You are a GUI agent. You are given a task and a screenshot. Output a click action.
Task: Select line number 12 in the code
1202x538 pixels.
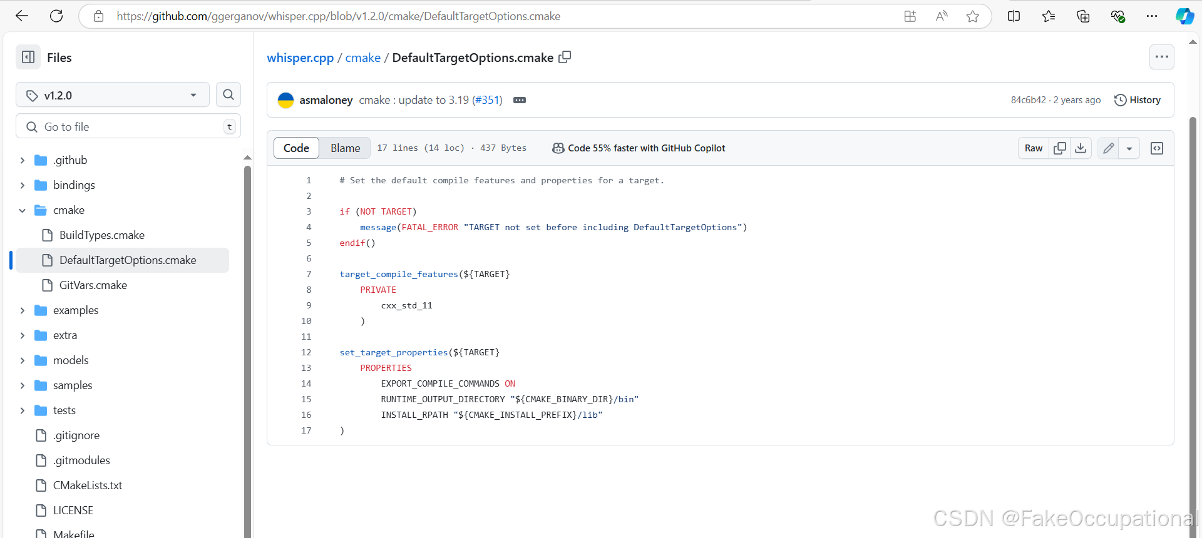click(306, 352)
